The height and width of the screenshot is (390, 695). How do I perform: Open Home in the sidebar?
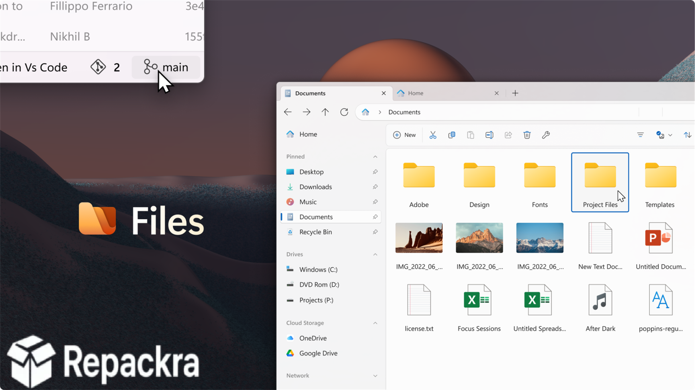pyautogui.click(x=331, y=134)
